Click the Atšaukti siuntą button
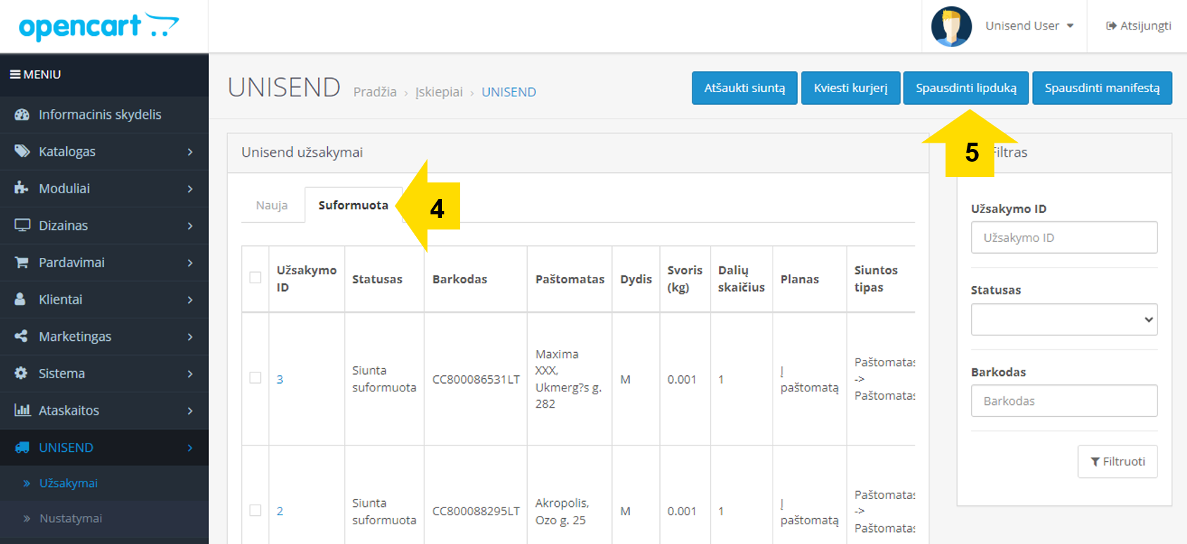1187x544 pixels. click(x=744, y=88)
